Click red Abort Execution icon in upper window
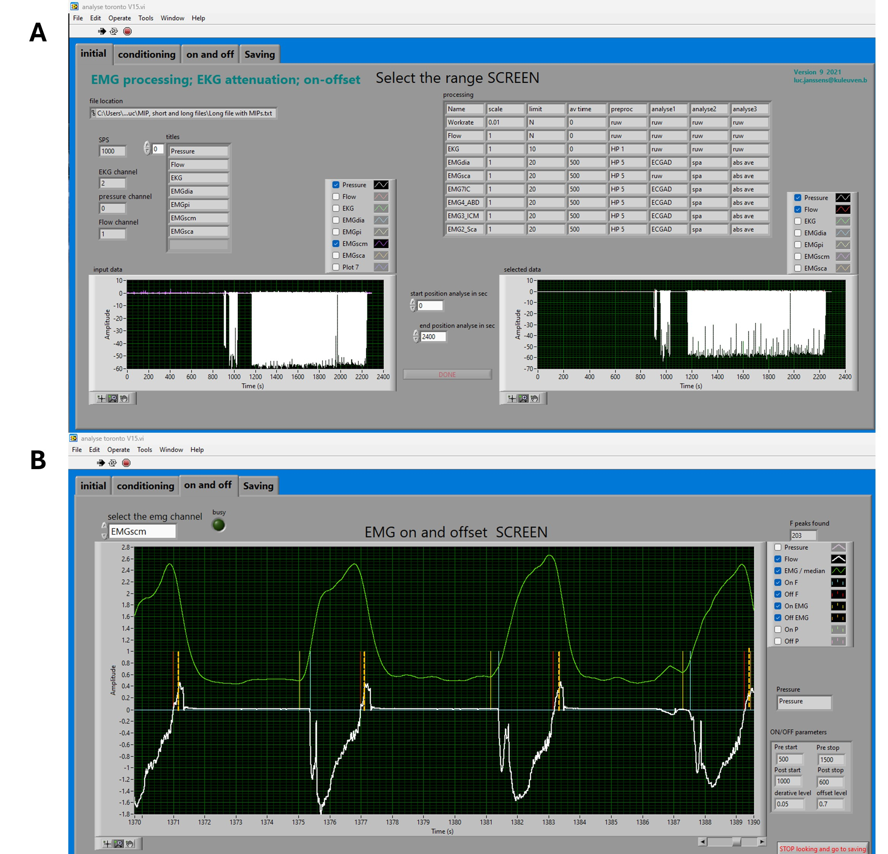The height and width of the screenshot is (854, 888). click(x=127, y=31)
